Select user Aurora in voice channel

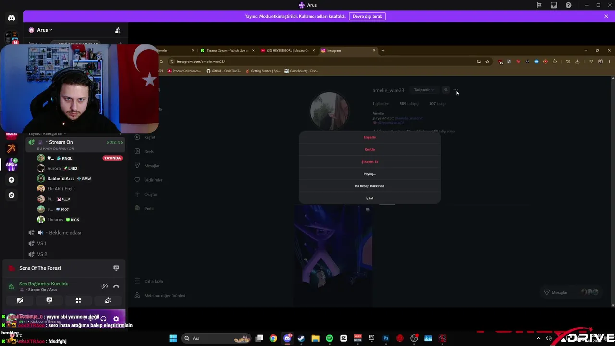click(x=54, y=168)
